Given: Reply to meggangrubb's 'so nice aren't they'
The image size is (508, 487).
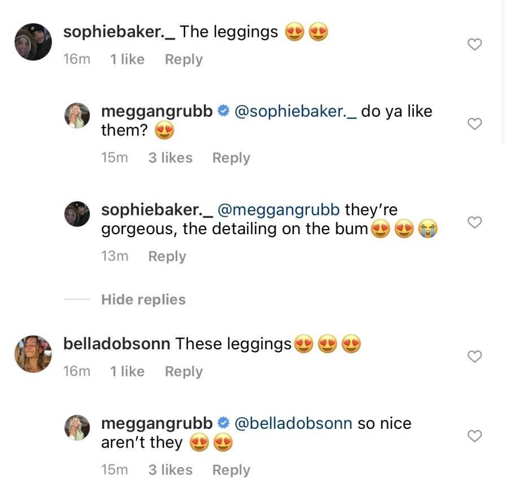Looking at the screenshot, I should click(231, 470).
